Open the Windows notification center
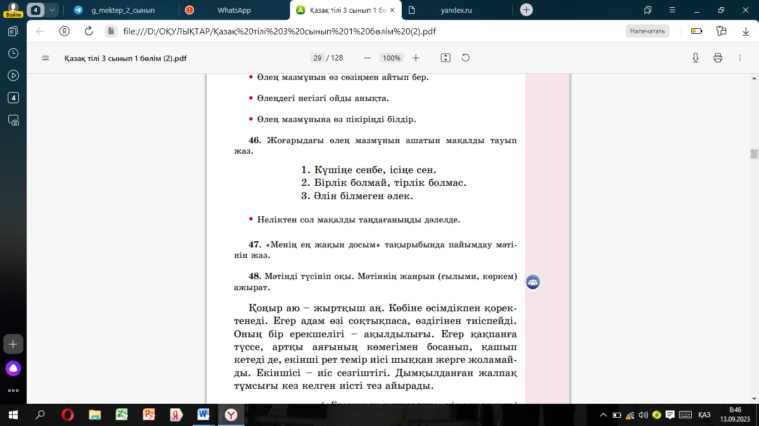 pos(671,415)
